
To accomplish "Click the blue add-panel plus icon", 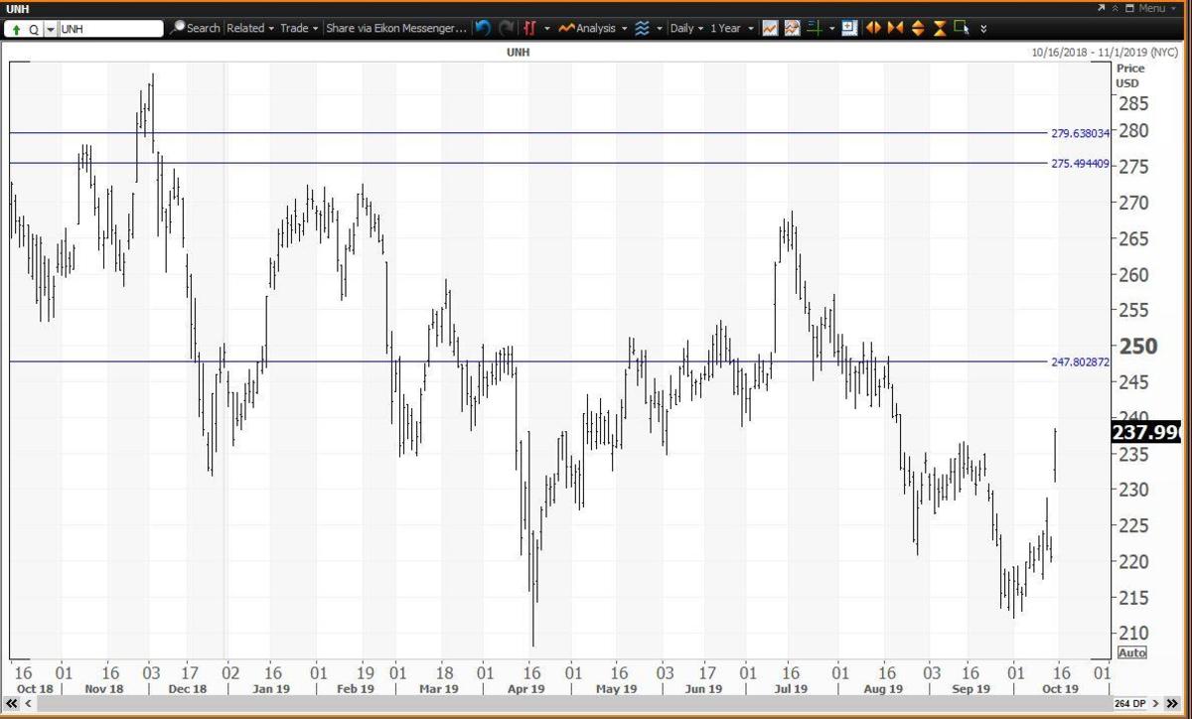I will click(849, 28).
